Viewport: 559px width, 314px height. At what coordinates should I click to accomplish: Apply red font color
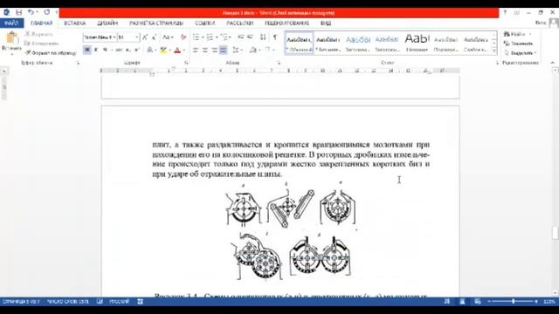(177, 50)
